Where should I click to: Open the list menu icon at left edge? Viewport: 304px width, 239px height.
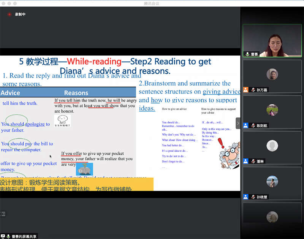tap(3, 214)
